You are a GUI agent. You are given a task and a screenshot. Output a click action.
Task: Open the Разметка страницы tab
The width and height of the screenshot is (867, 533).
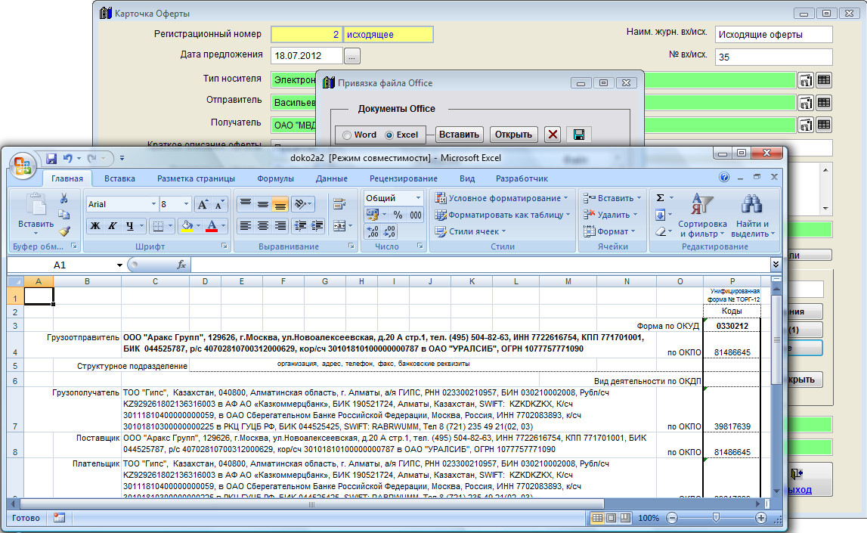[x=196, y=178]
